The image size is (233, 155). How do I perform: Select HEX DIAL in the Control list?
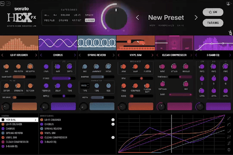(x=19, y=120)
